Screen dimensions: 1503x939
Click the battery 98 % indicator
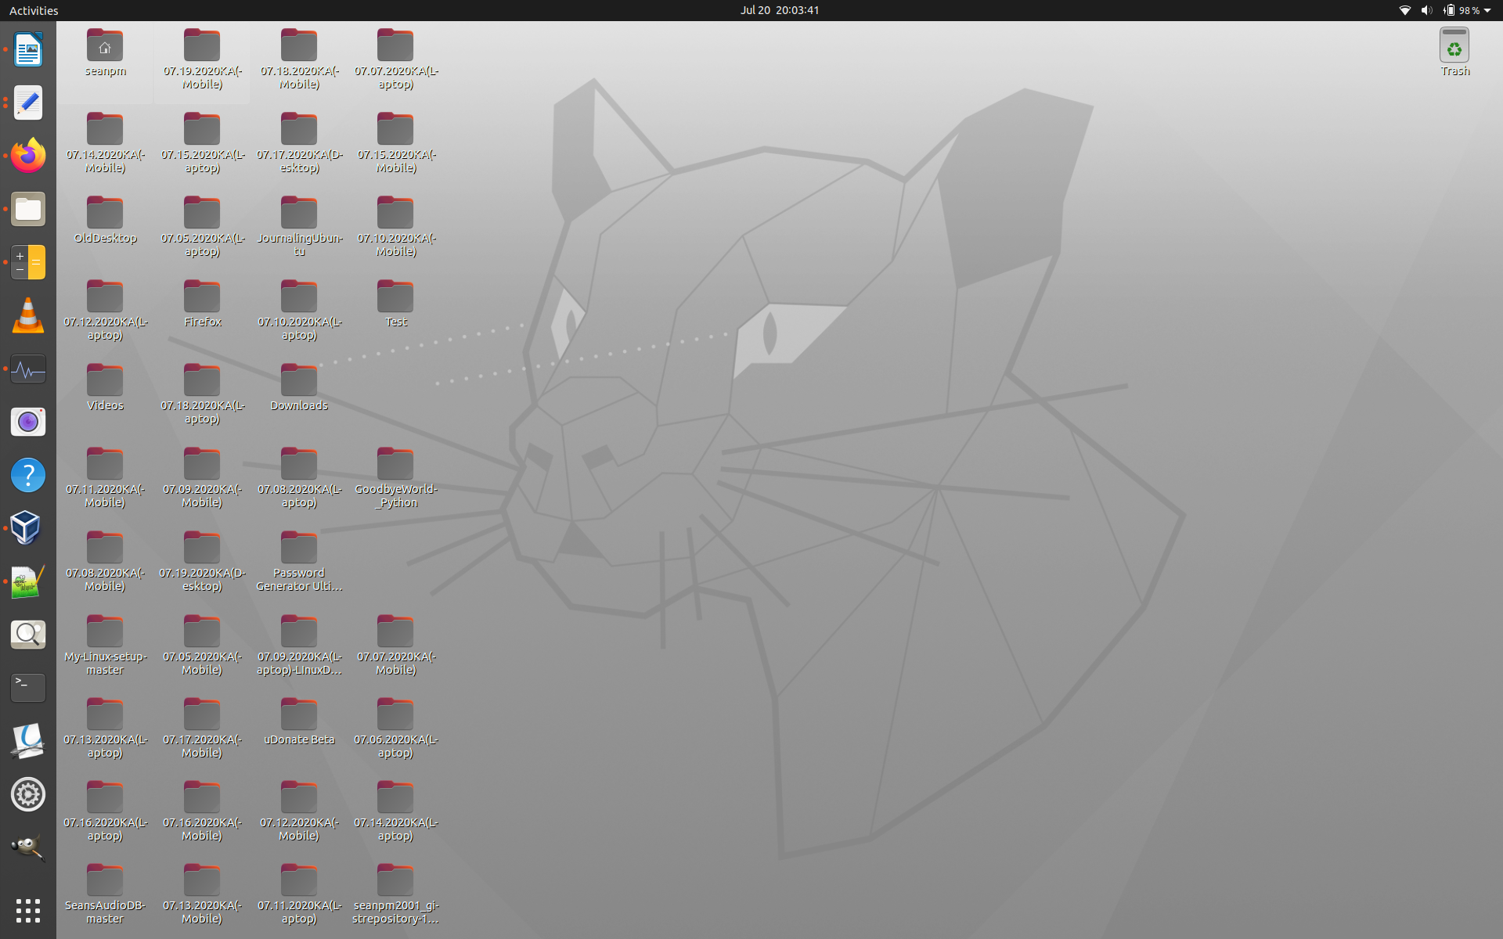click(1462, 10)
